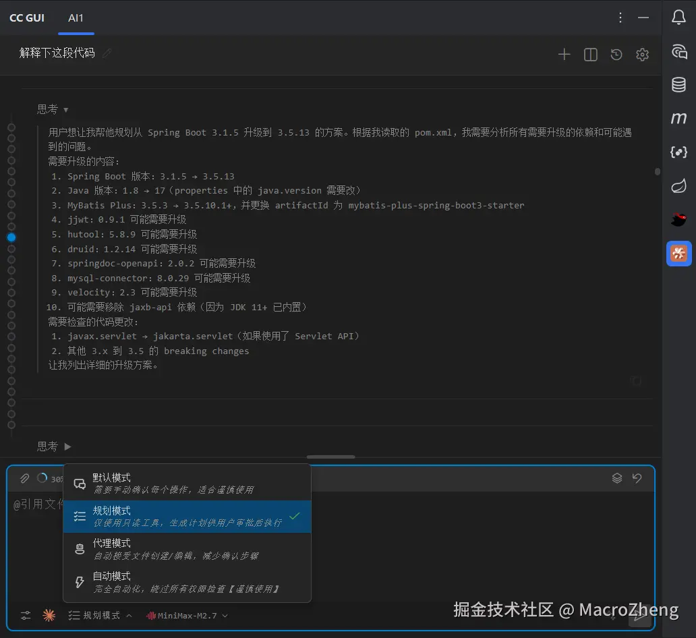Collapse the expanded 思考 section
The width and height of the screenshot is (696, 638).
point(53,109)
